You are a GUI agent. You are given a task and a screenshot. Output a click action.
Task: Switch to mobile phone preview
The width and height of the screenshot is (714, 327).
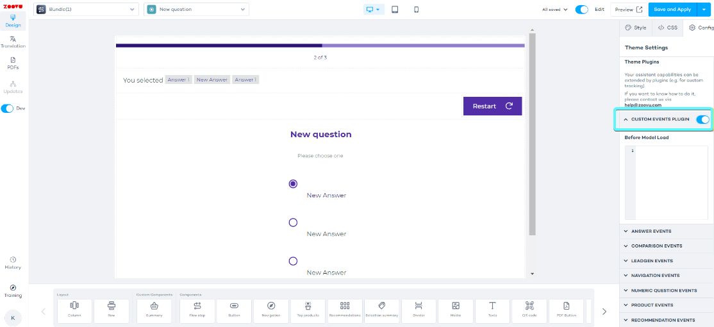coord(416,10)
